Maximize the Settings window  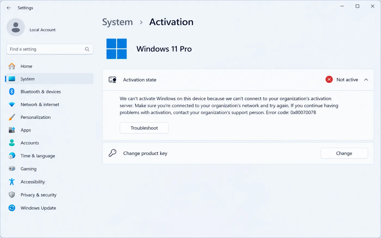(x=357, y=6)
